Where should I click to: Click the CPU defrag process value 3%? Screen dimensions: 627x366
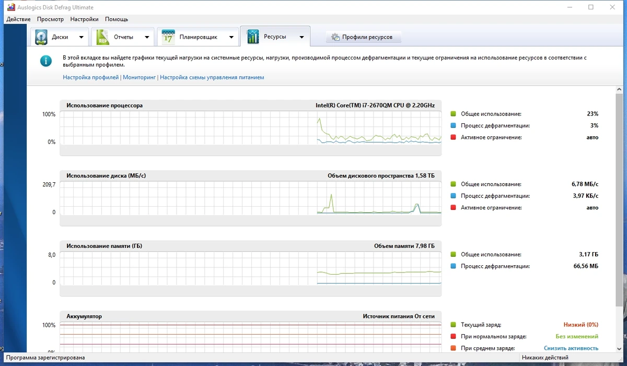coord(594,125)
